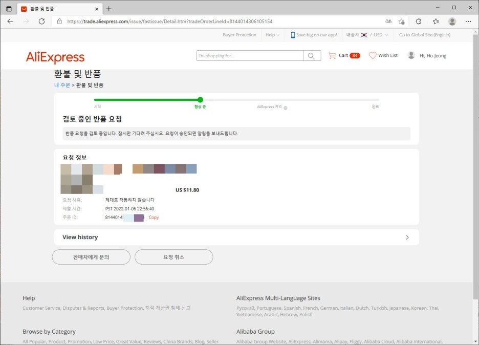Click chevron arrow on View history row
The height and width of the screenshot is (345, 479).
407,237
